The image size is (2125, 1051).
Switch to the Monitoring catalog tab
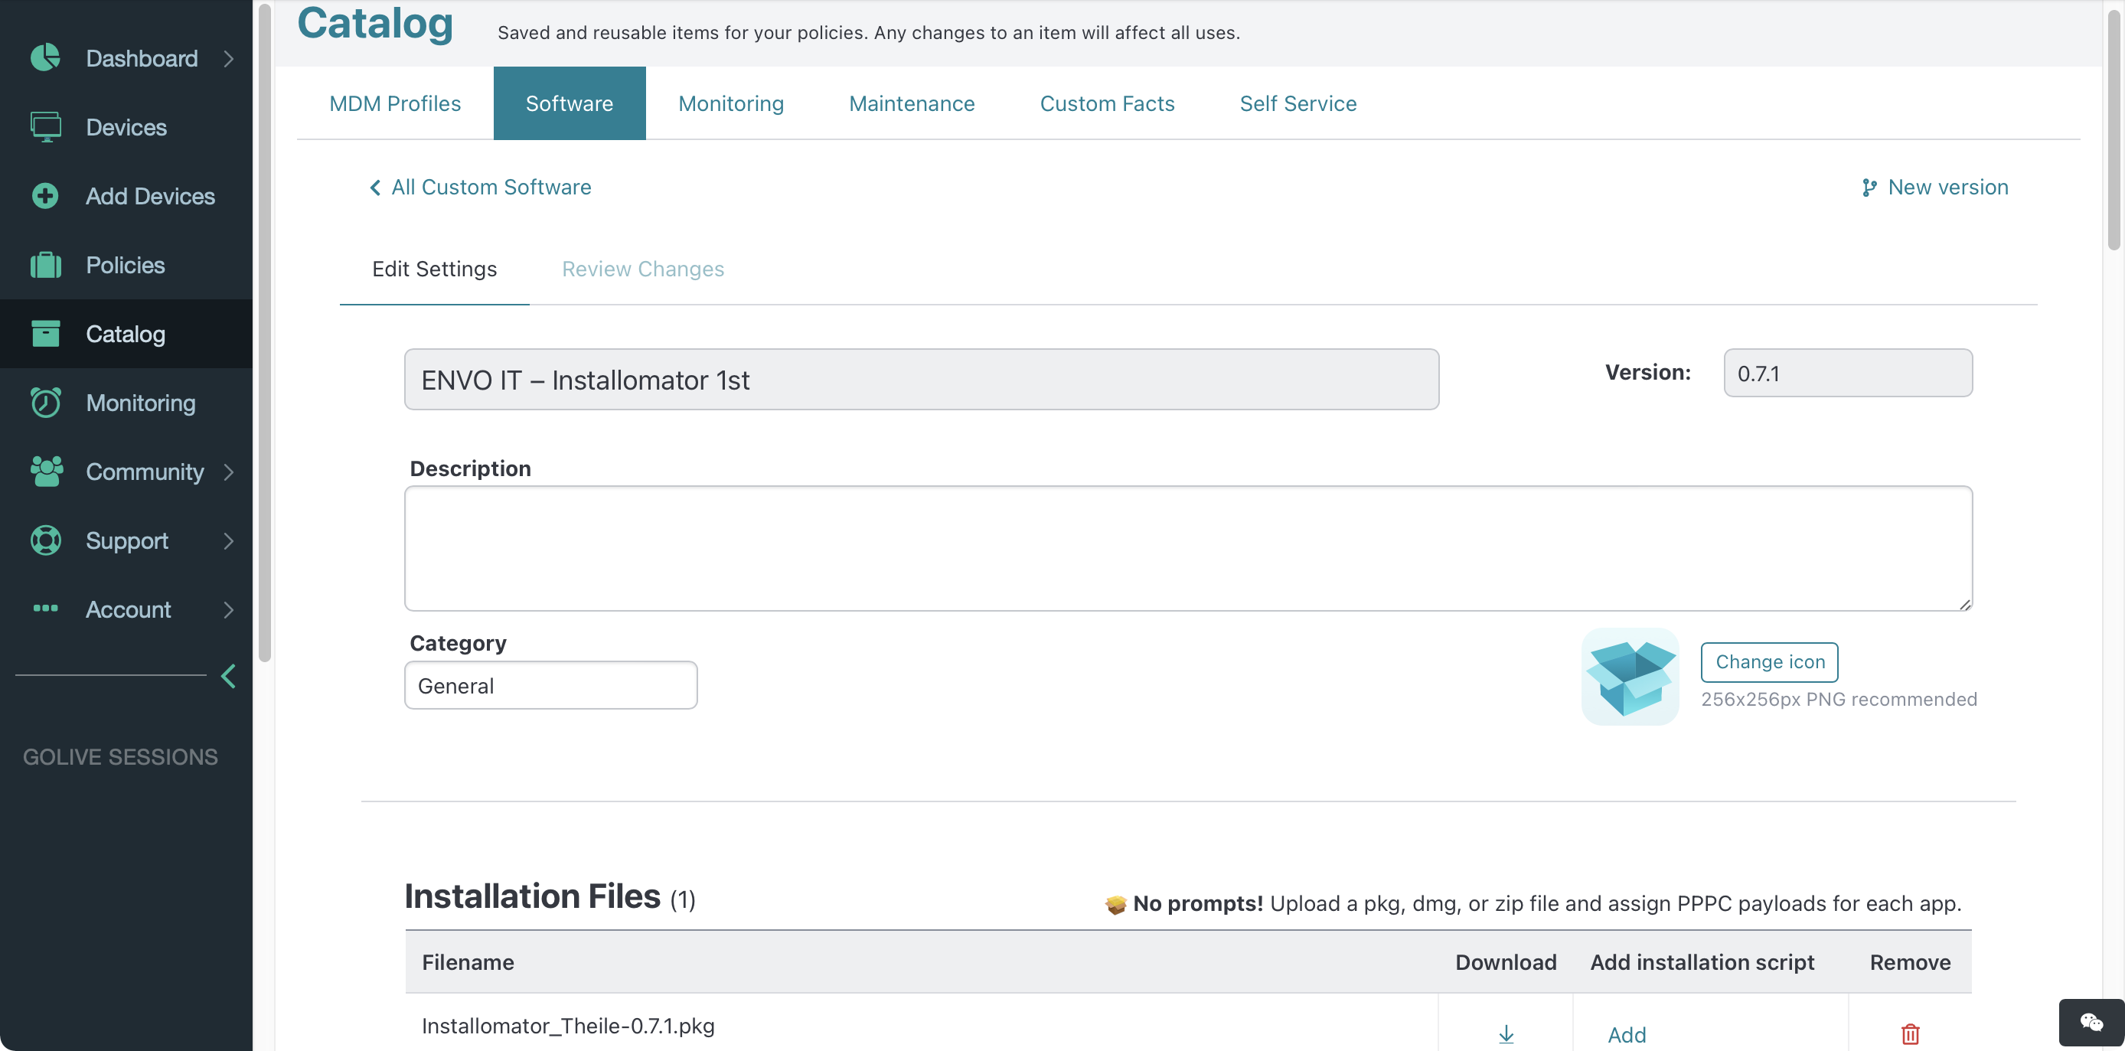pyautogui.click(x=730, y=103)
